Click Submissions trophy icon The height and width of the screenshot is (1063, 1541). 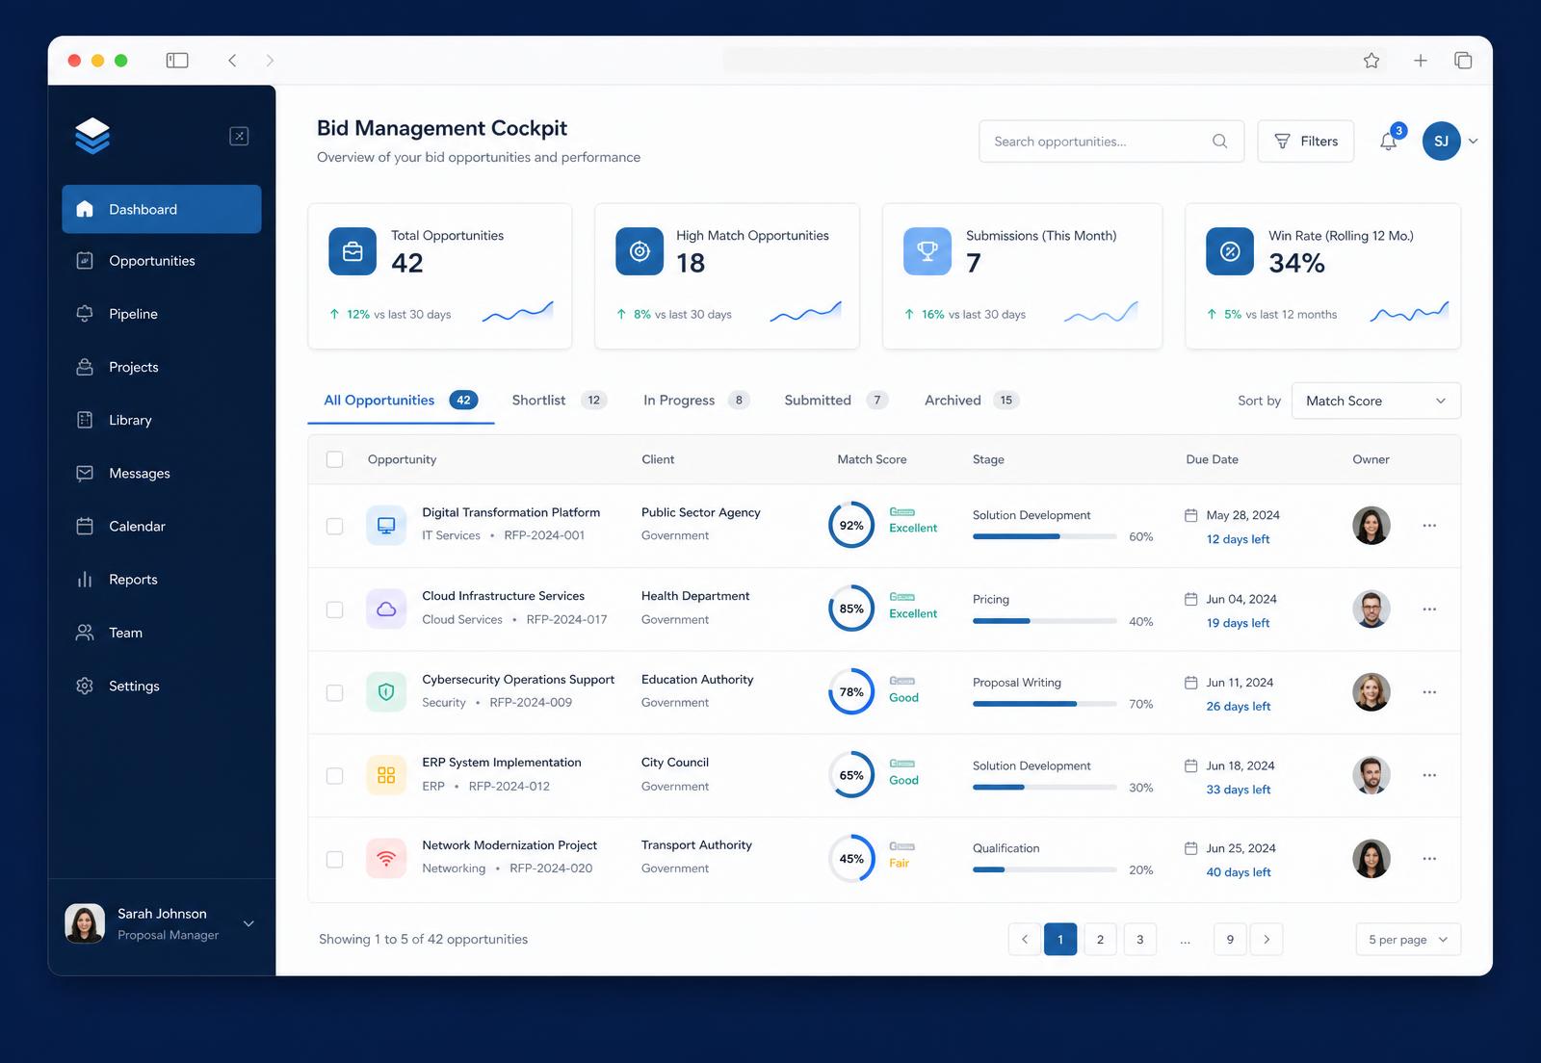[927, 251]
